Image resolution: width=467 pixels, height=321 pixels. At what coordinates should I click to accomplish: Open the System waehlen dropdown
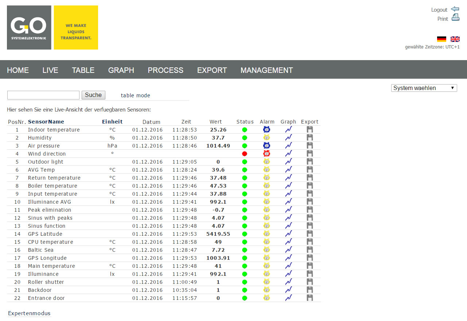[x=424, y=88]
